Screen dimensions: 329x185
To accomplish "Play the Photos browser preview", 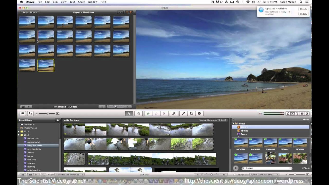I will [236, 168].
